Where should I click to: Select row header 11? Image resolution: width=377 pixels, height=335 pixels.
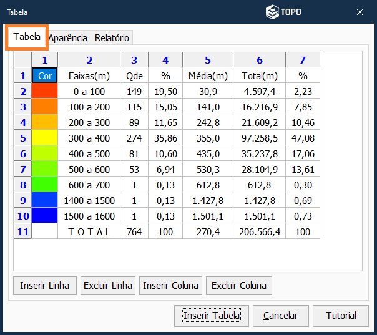[23, 231]
